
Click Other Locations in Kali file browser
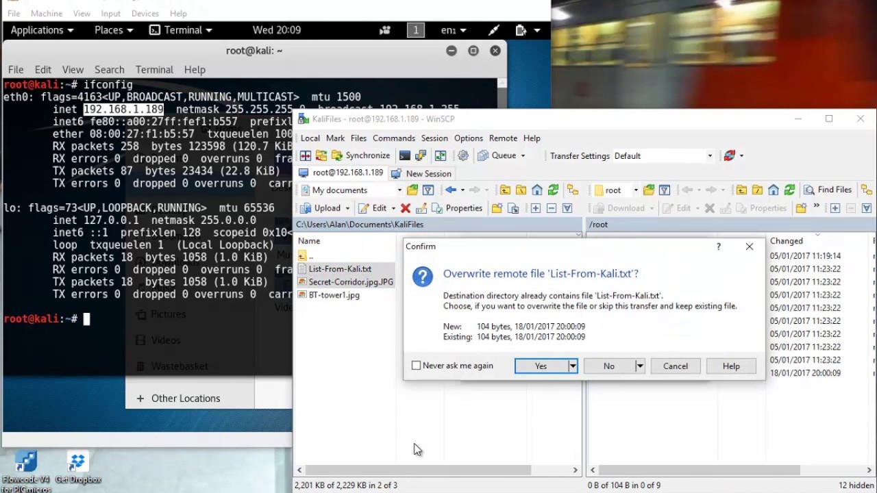coord(186,399)
